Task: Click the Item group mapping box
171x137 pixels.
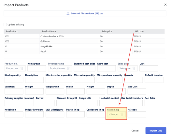Action: coord(37,68)
